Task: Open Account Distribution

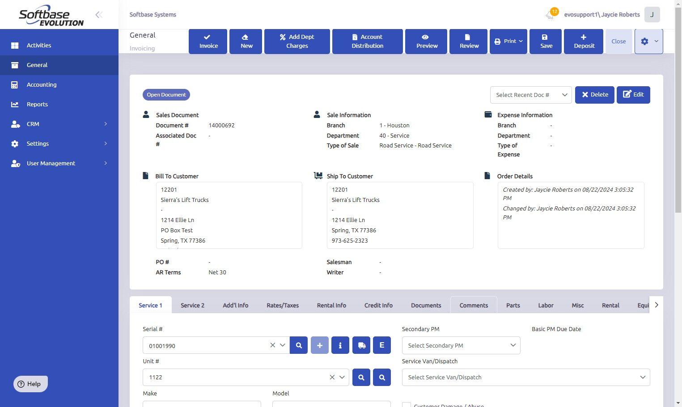Action: [x=368, y=42]
